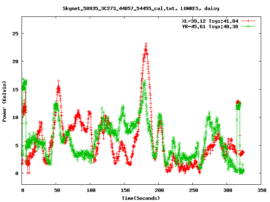Image resolution: width=270 pixels, height=202 pixels.
Task: Select the YR-45.61 Tsys:48.38 legend label
Action: click(x=210, y=27)
